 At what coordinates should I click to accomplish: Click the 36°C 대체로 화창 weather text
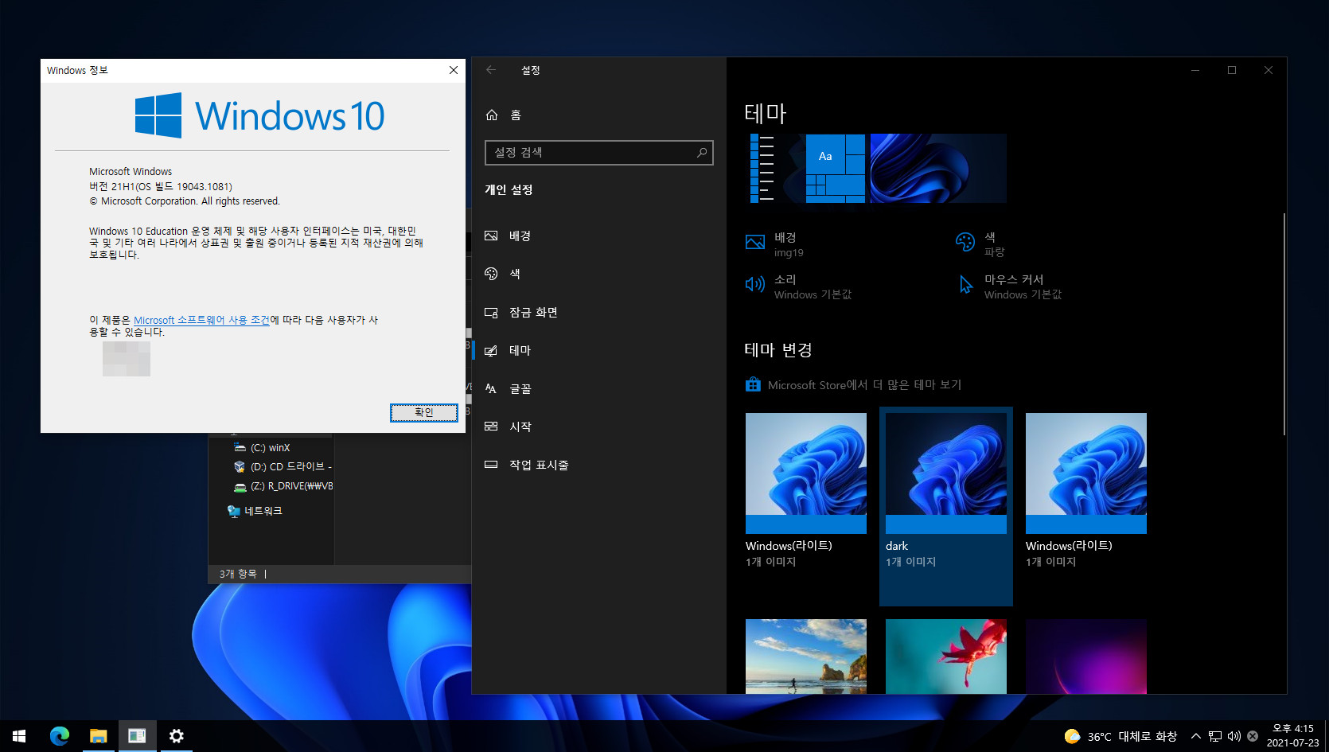pyautogui.click(x=1132, y=737)
